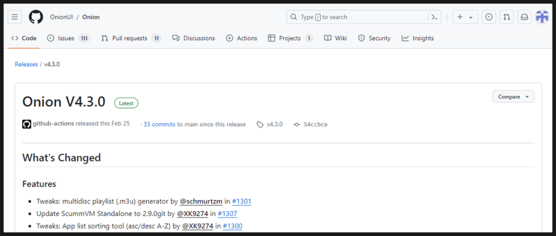The height and width of the screenshot is (236, 556).
Task: Switch to the Security tab
Action: [374, 38]
